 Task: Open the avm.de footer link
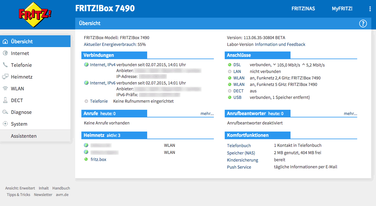[x=62, y=195]
